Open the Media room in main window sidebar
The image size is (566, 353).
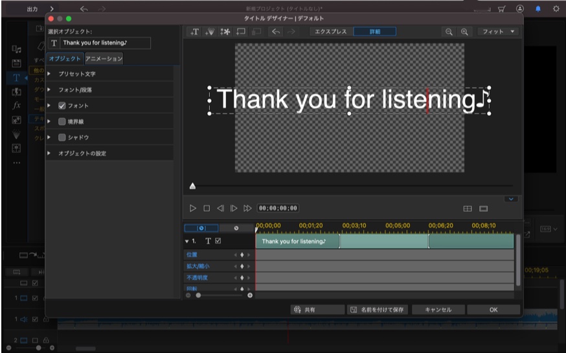16,49
